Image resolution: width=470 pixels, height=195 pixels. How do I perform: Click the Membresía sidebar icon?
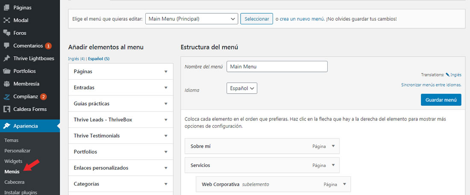coord(6,83)
